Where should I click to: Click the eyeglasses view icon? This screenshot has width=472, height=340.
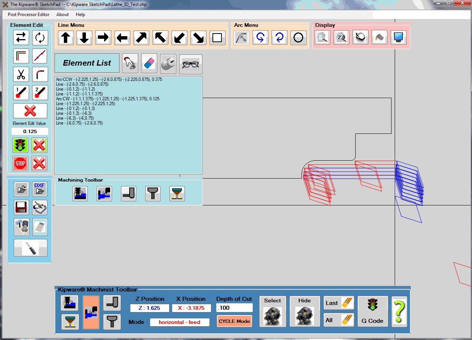(x=190, y=64)
